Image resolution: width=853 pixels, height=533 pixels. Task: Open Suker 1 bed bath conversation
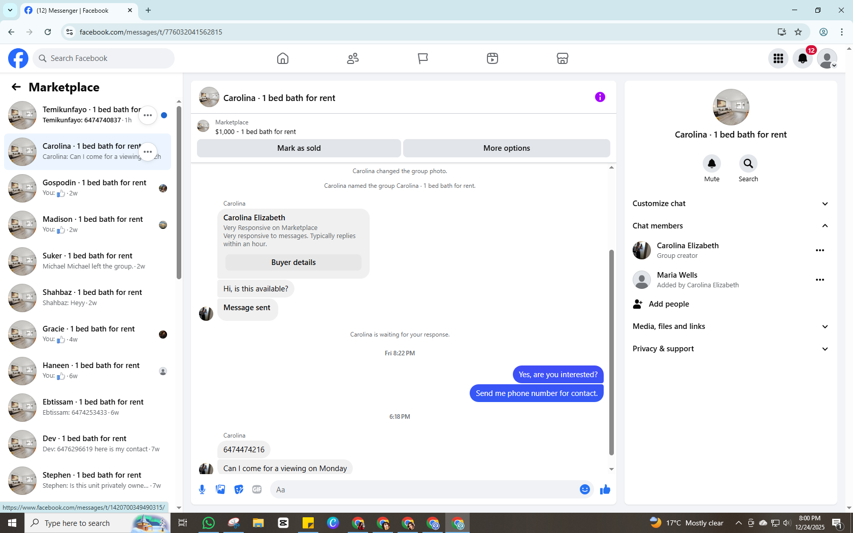tap(88, 261)
